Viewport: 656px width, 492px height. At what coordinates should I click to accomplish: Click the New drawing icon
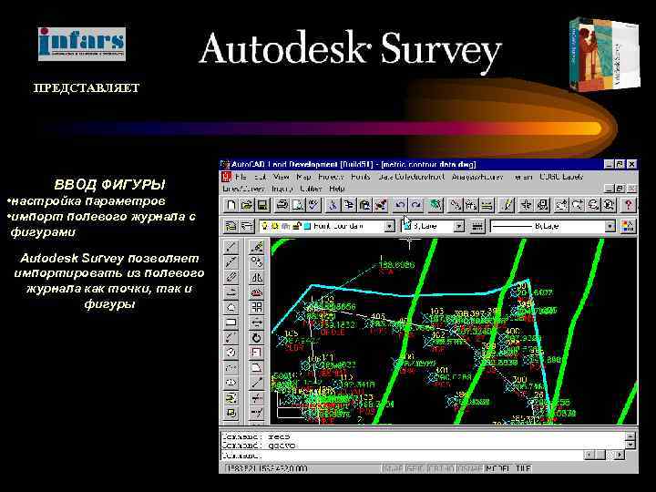(231, 205)
